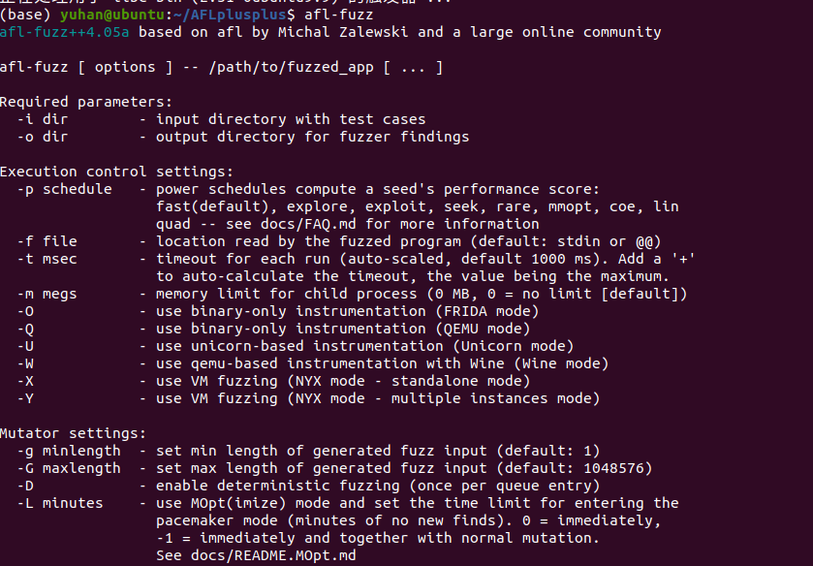Viewport: 813px width, 566px height.
Task: Click the afl-fuzz++4.05a version text
Action: click(64, 32)
